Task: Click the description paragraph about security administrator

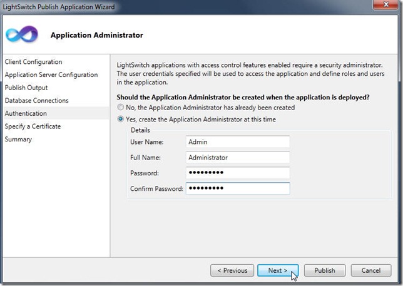Action: coord(250,73)
